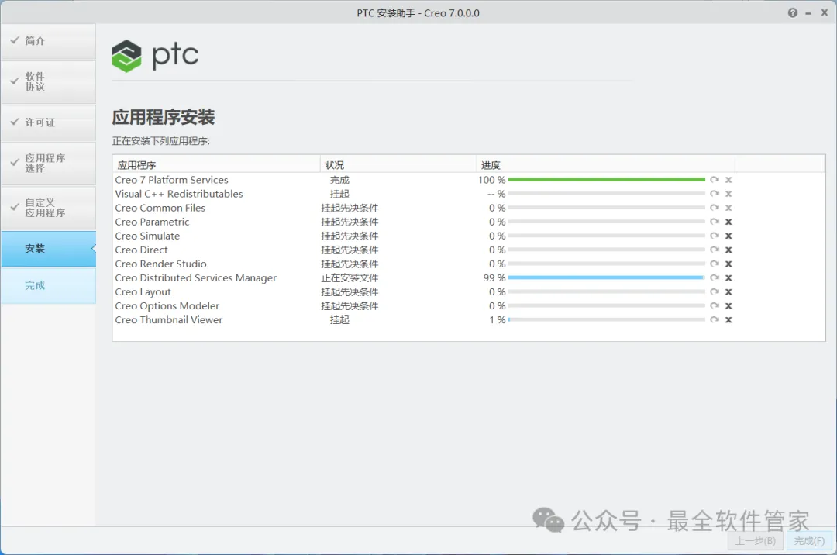Select the Creo Options Modeler row
Viewport: 837px width, 555px height.
[x=469, y=305]
